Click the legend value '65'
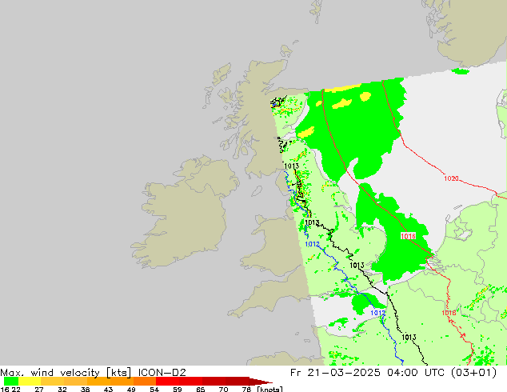 [x=200, y=389]
